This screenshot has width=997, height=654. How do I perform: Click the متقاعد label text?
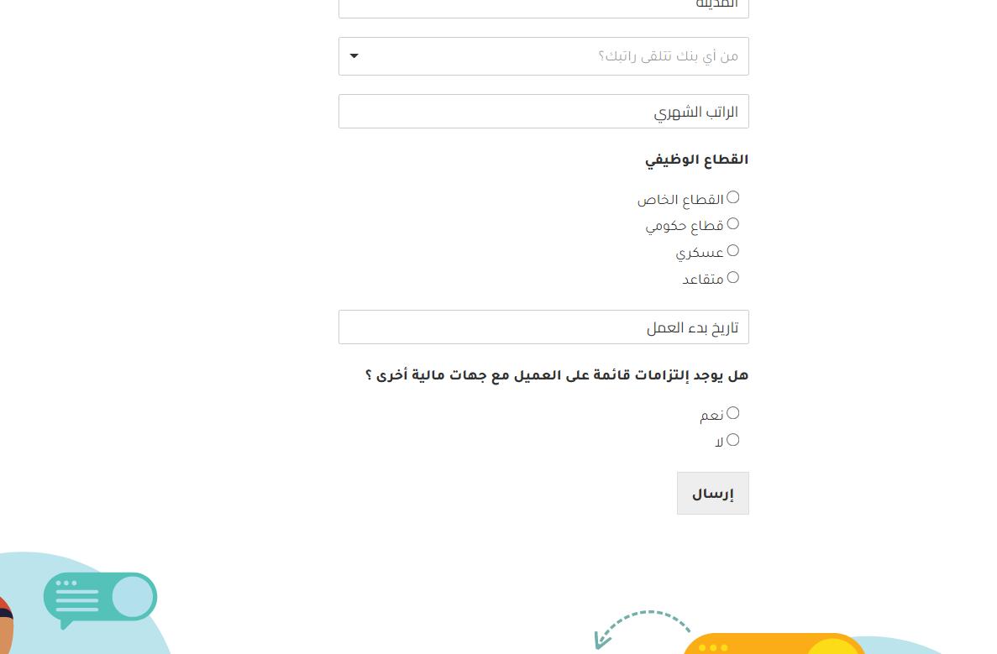703,279
